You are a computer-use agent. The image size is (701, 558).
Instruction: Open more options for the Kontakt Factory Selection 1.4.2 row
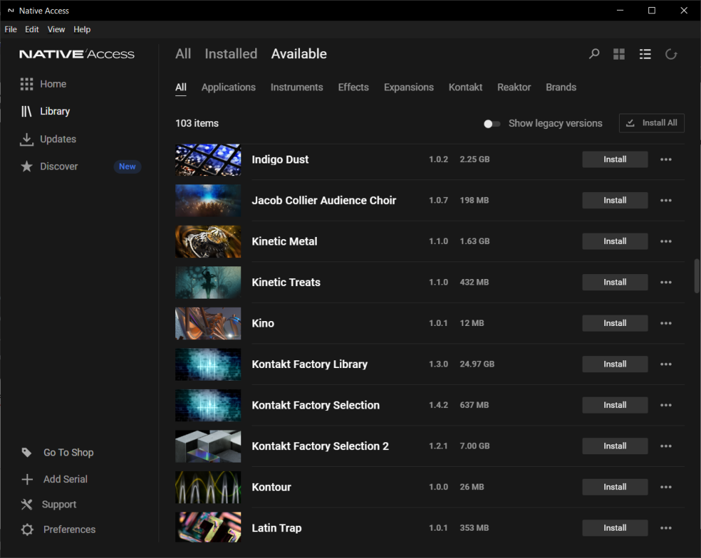point(666,405)
